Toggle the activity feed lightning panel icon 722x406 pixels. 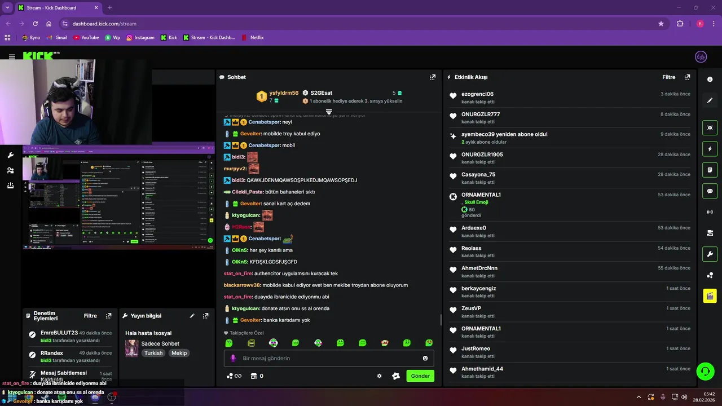tap(710, 149)
